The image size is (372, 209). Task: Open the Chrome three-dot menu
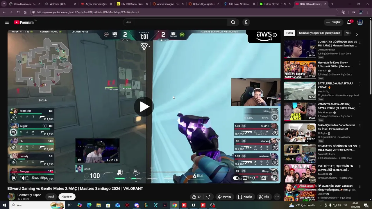(368, 12)
